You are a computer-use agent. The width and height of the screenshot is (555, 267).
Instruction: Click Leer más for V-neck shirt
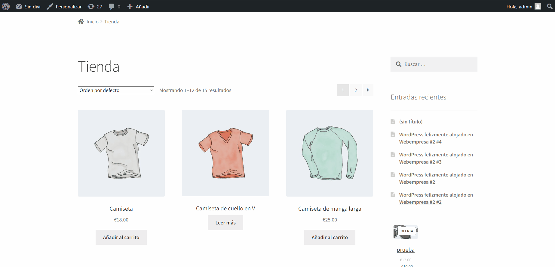point(225,223)
